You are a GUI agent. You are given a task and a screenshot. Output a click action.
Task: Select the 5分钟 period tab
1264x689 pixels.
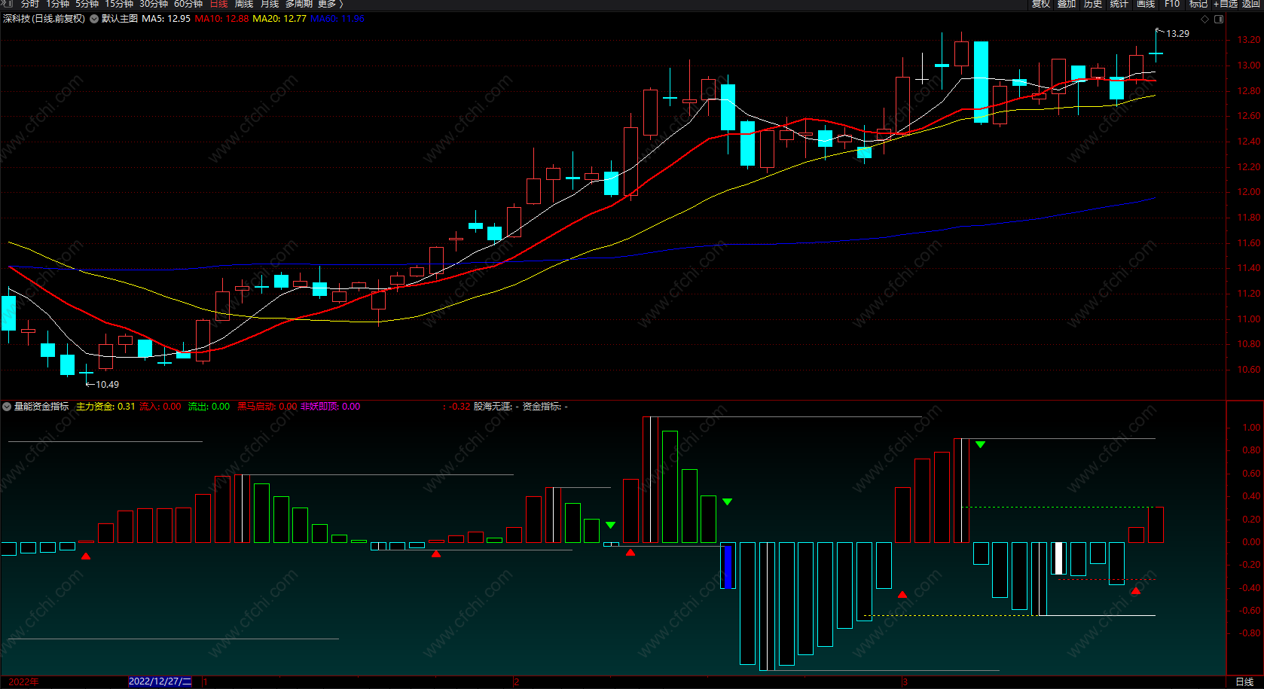pos(87,4)
